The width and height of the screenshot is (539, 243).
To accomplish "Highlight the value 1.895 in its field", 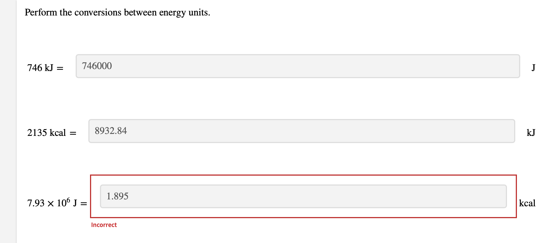I will point(117,196).
